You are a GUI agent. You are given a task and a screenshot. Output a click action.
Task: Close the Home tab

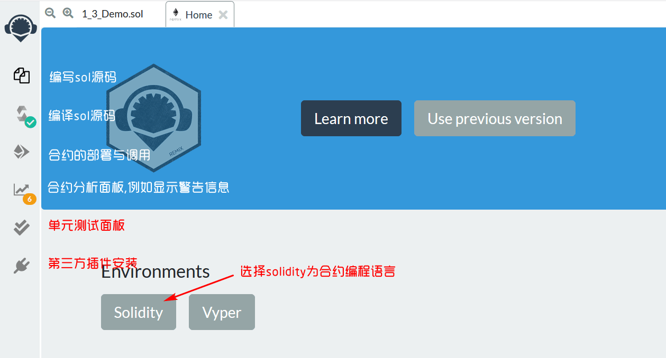pyautogui.click(x=223, y=15)
